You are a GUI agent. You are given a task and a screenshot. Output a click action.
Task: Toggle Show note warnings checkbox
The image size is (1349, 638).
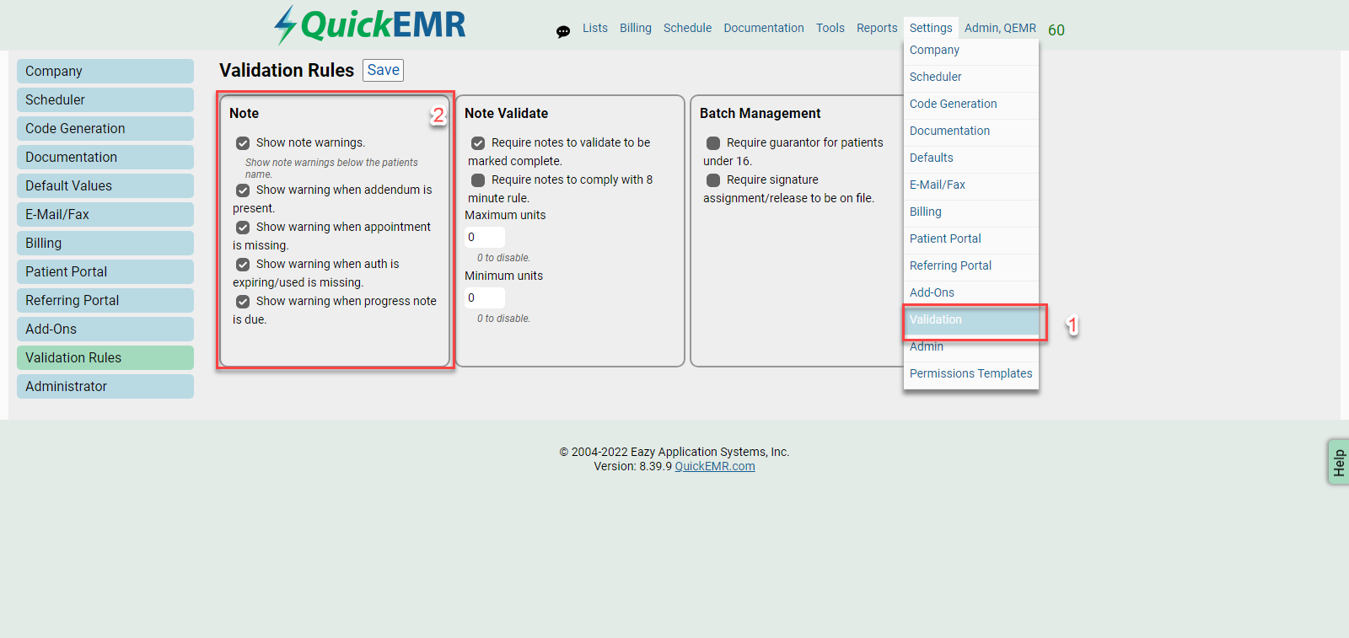[243, 143]
